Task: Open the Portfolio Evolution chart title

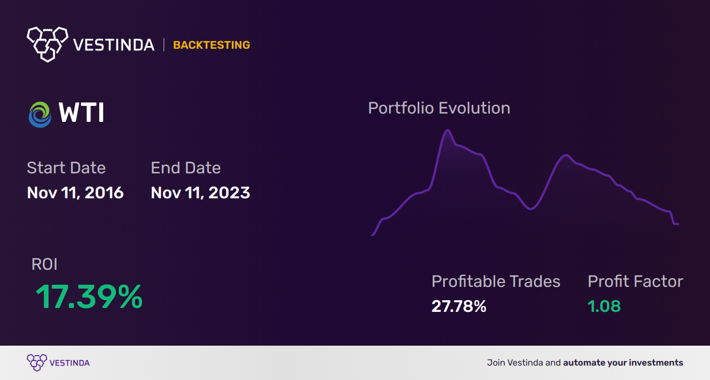Action: click(x=439, y=108)
